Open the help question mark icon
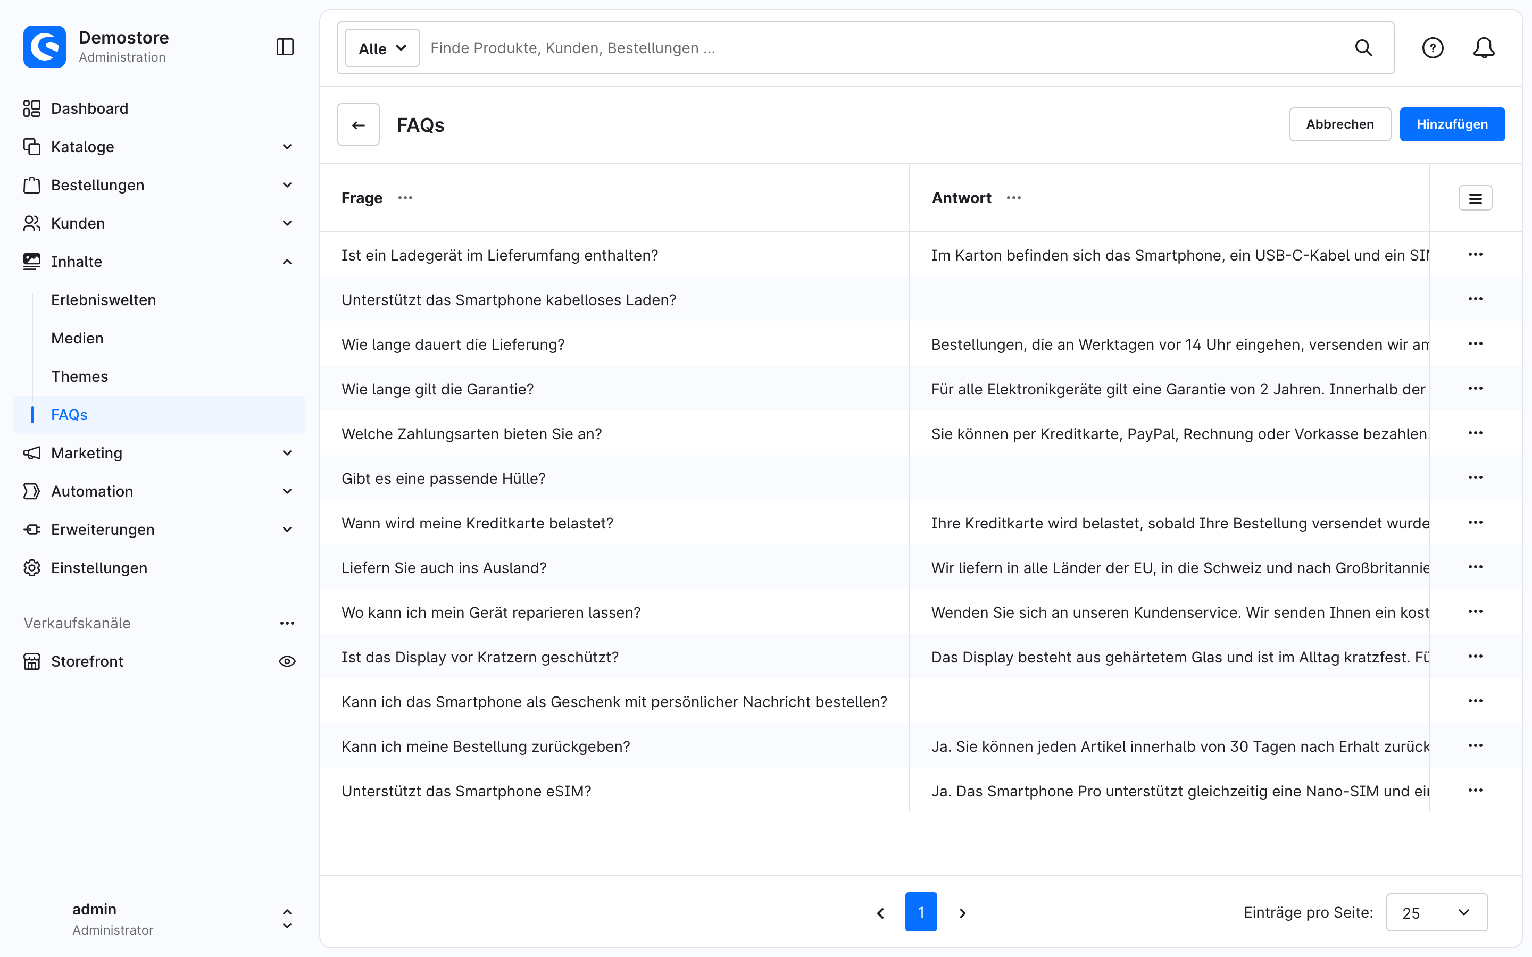This screenshot has height=957, width=1532. (x=1432, y=48)
